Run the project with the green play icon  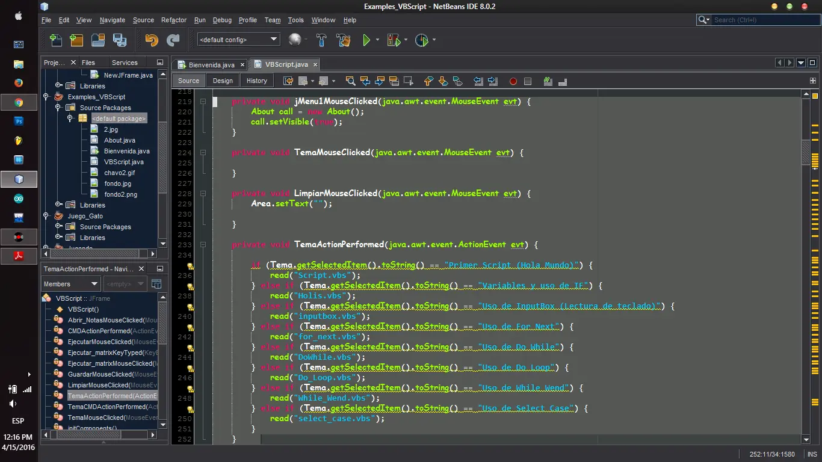[366, 40]
